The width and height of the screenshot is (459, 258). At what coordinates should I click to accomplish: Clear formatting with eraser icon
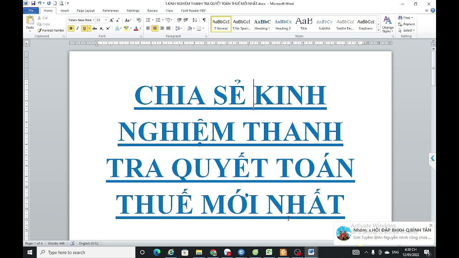click(139, 20)
